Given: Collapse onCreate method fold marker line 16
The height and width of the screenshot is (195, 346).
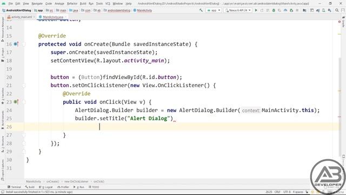Looking at the screenshot, I should pyautogui.click(x=24, y=44).
